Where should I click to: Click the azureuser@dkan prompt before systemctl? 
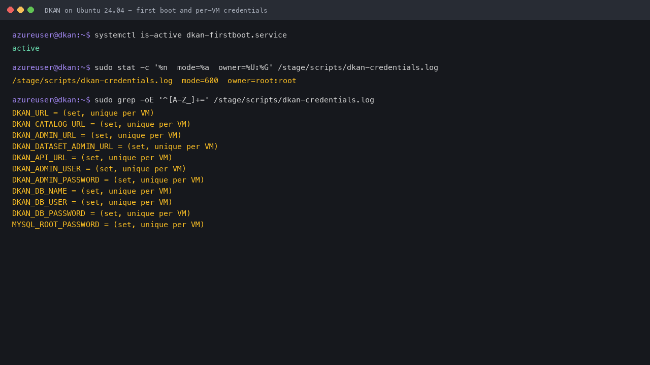(x=51, y=35)
